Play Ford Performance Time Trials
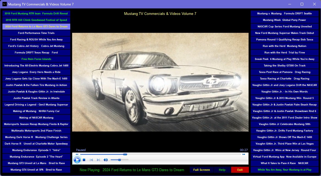The height and width of the screenshot is (176, 321). (36, 33)
